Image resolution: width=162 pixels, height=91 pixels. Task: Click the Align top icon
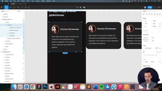click(152, 14)
